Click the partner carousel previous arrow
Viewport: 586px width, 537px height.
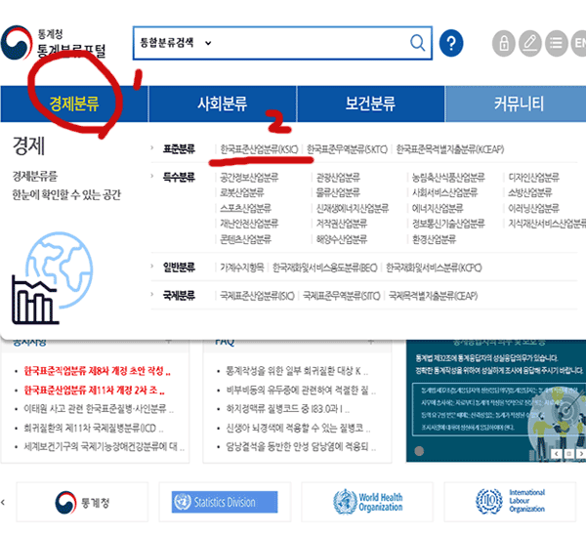tap(3, 502)
